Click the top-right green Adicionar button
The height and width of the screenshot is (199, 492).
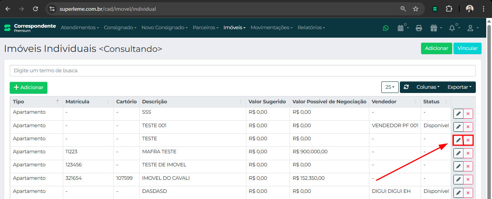coord(436,48)
